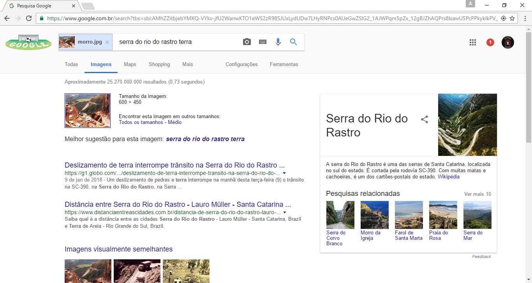Switch to Todas tab
The height and width of the screenshot is (283, 532).
(71, 65)
